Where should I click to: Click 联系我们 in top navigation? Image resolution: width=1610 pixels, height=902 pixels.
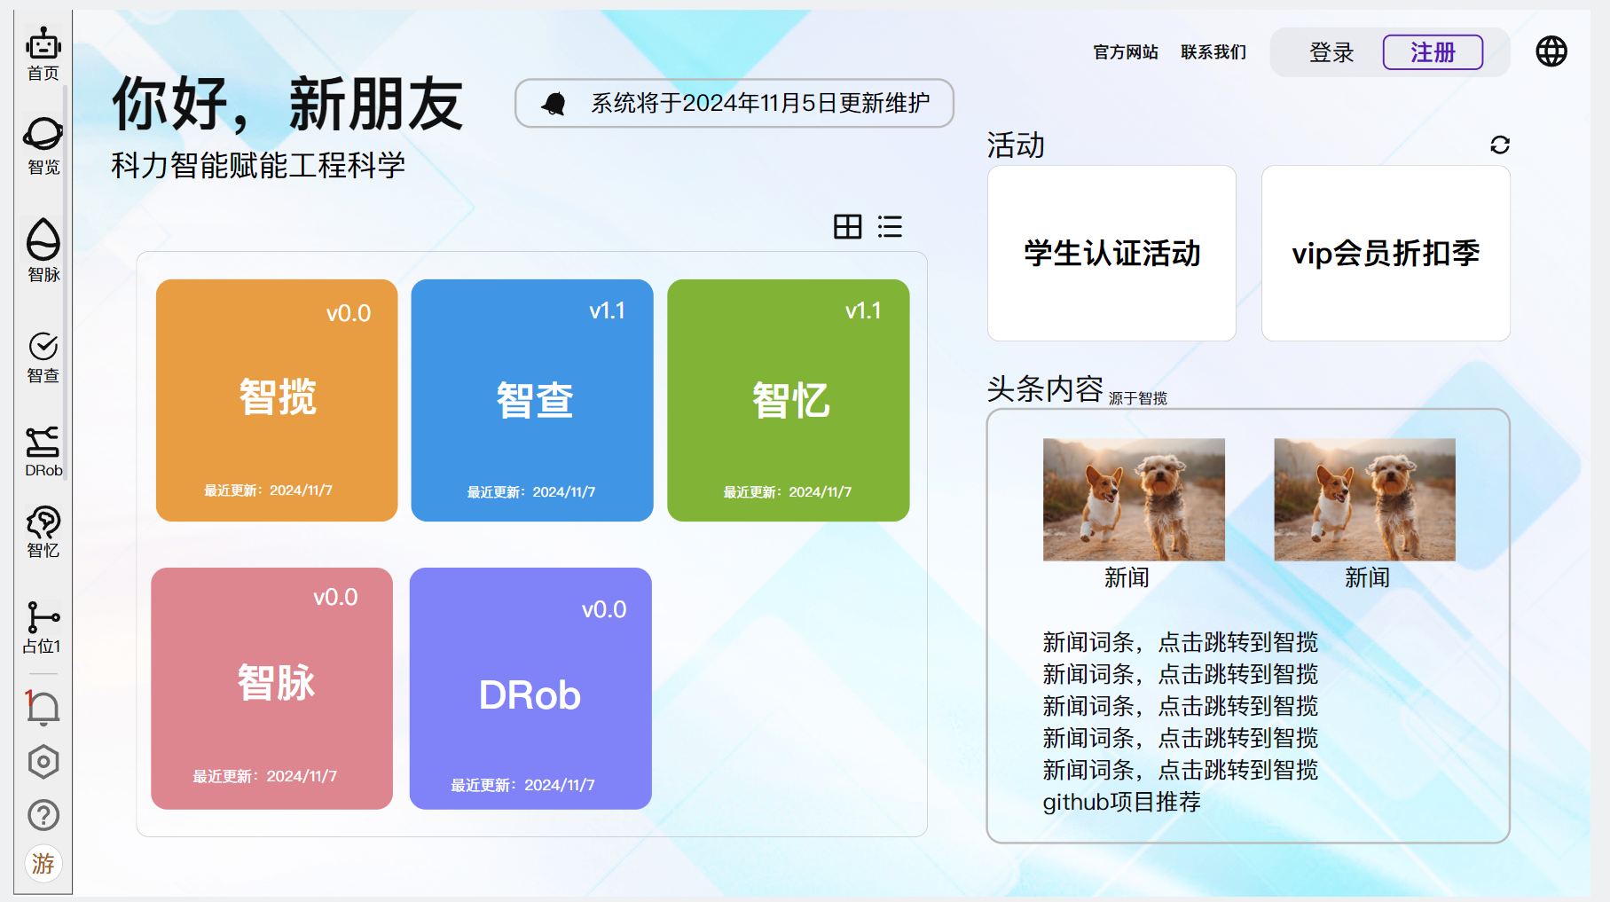(1213, 52)
